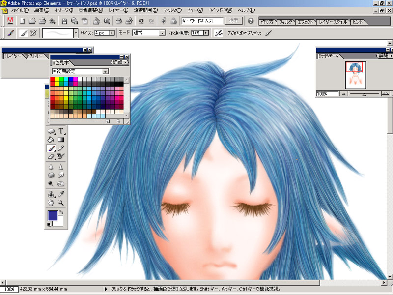Open the opacity 14% slider arrow
Image resolution: width=393 pixels, height=295 pixels.
pyautogui.click(x=206, y=33)
